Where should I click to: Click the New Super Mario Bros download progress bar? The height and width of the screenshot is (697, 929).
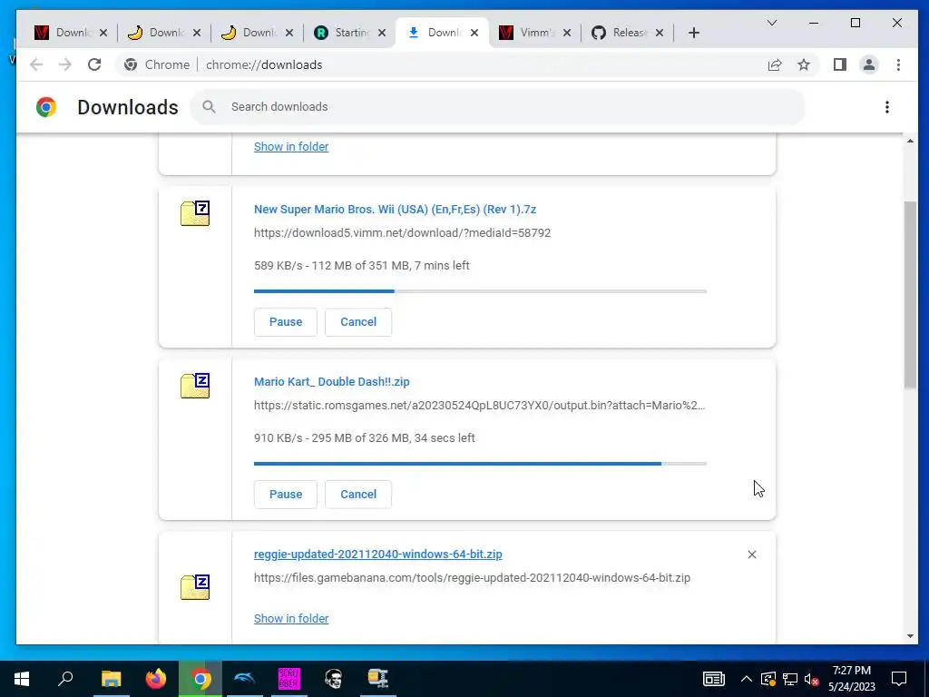(480, 291)
